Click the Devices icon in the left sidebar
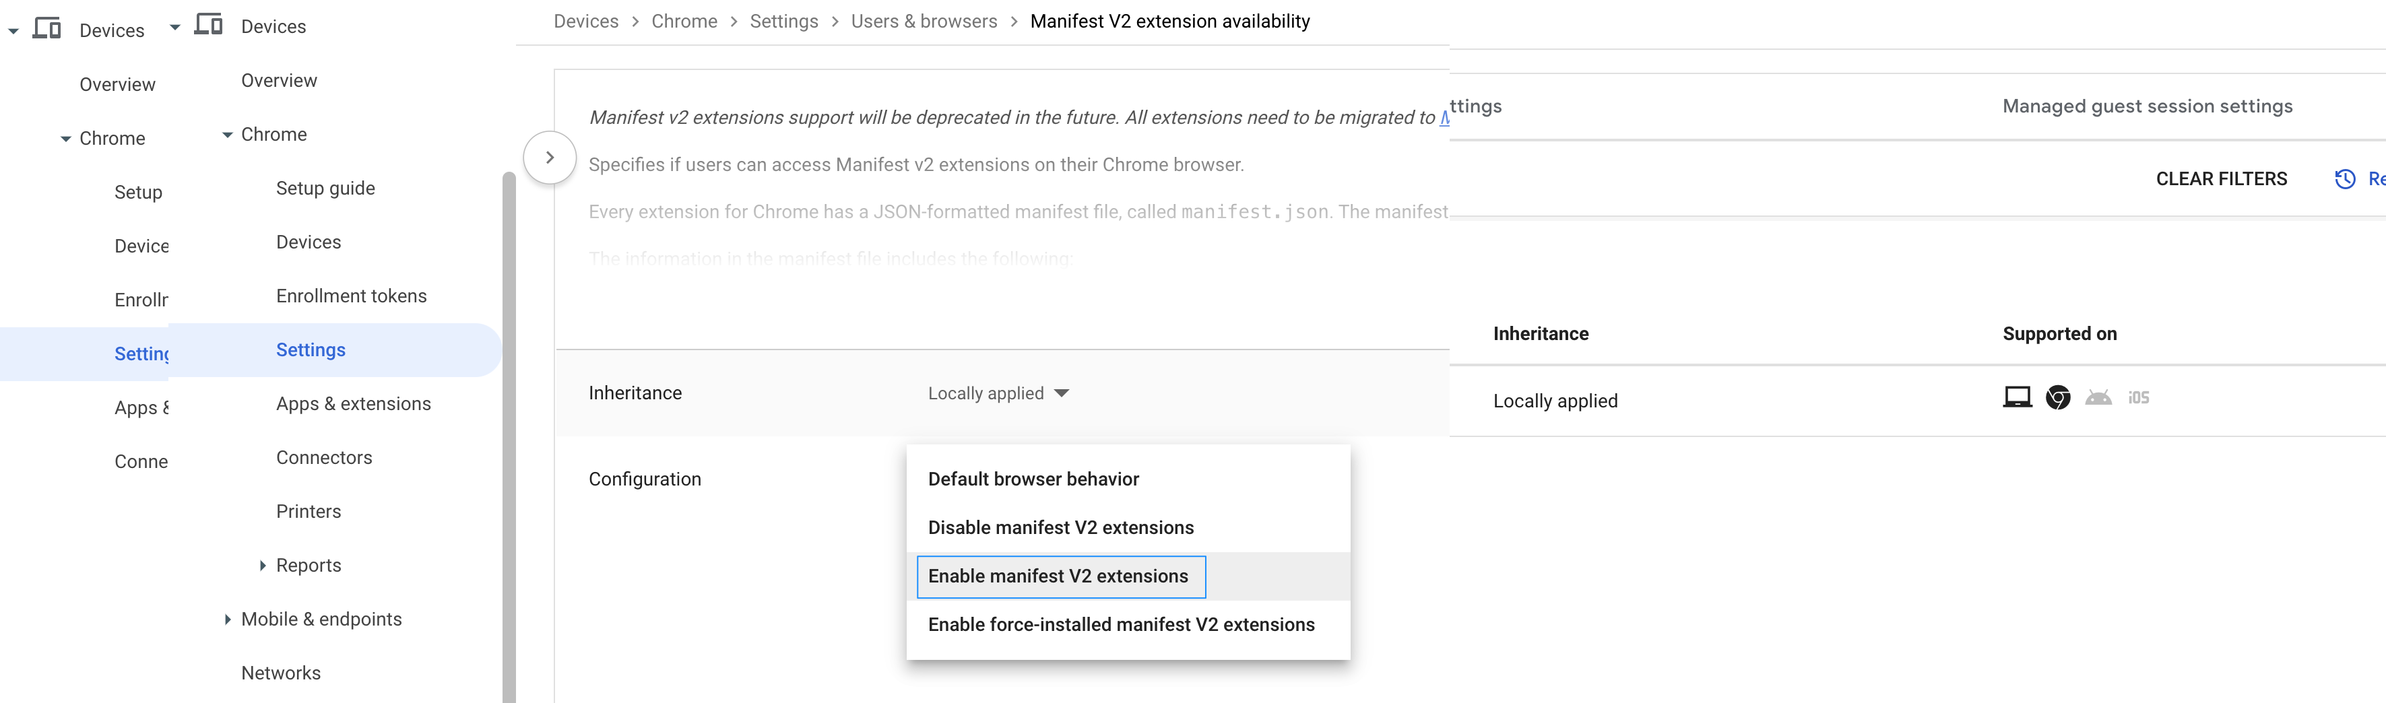 (x=46, y=29)
